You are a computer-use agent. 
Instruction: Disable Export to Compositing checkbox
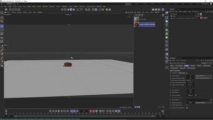pos(187,108)
